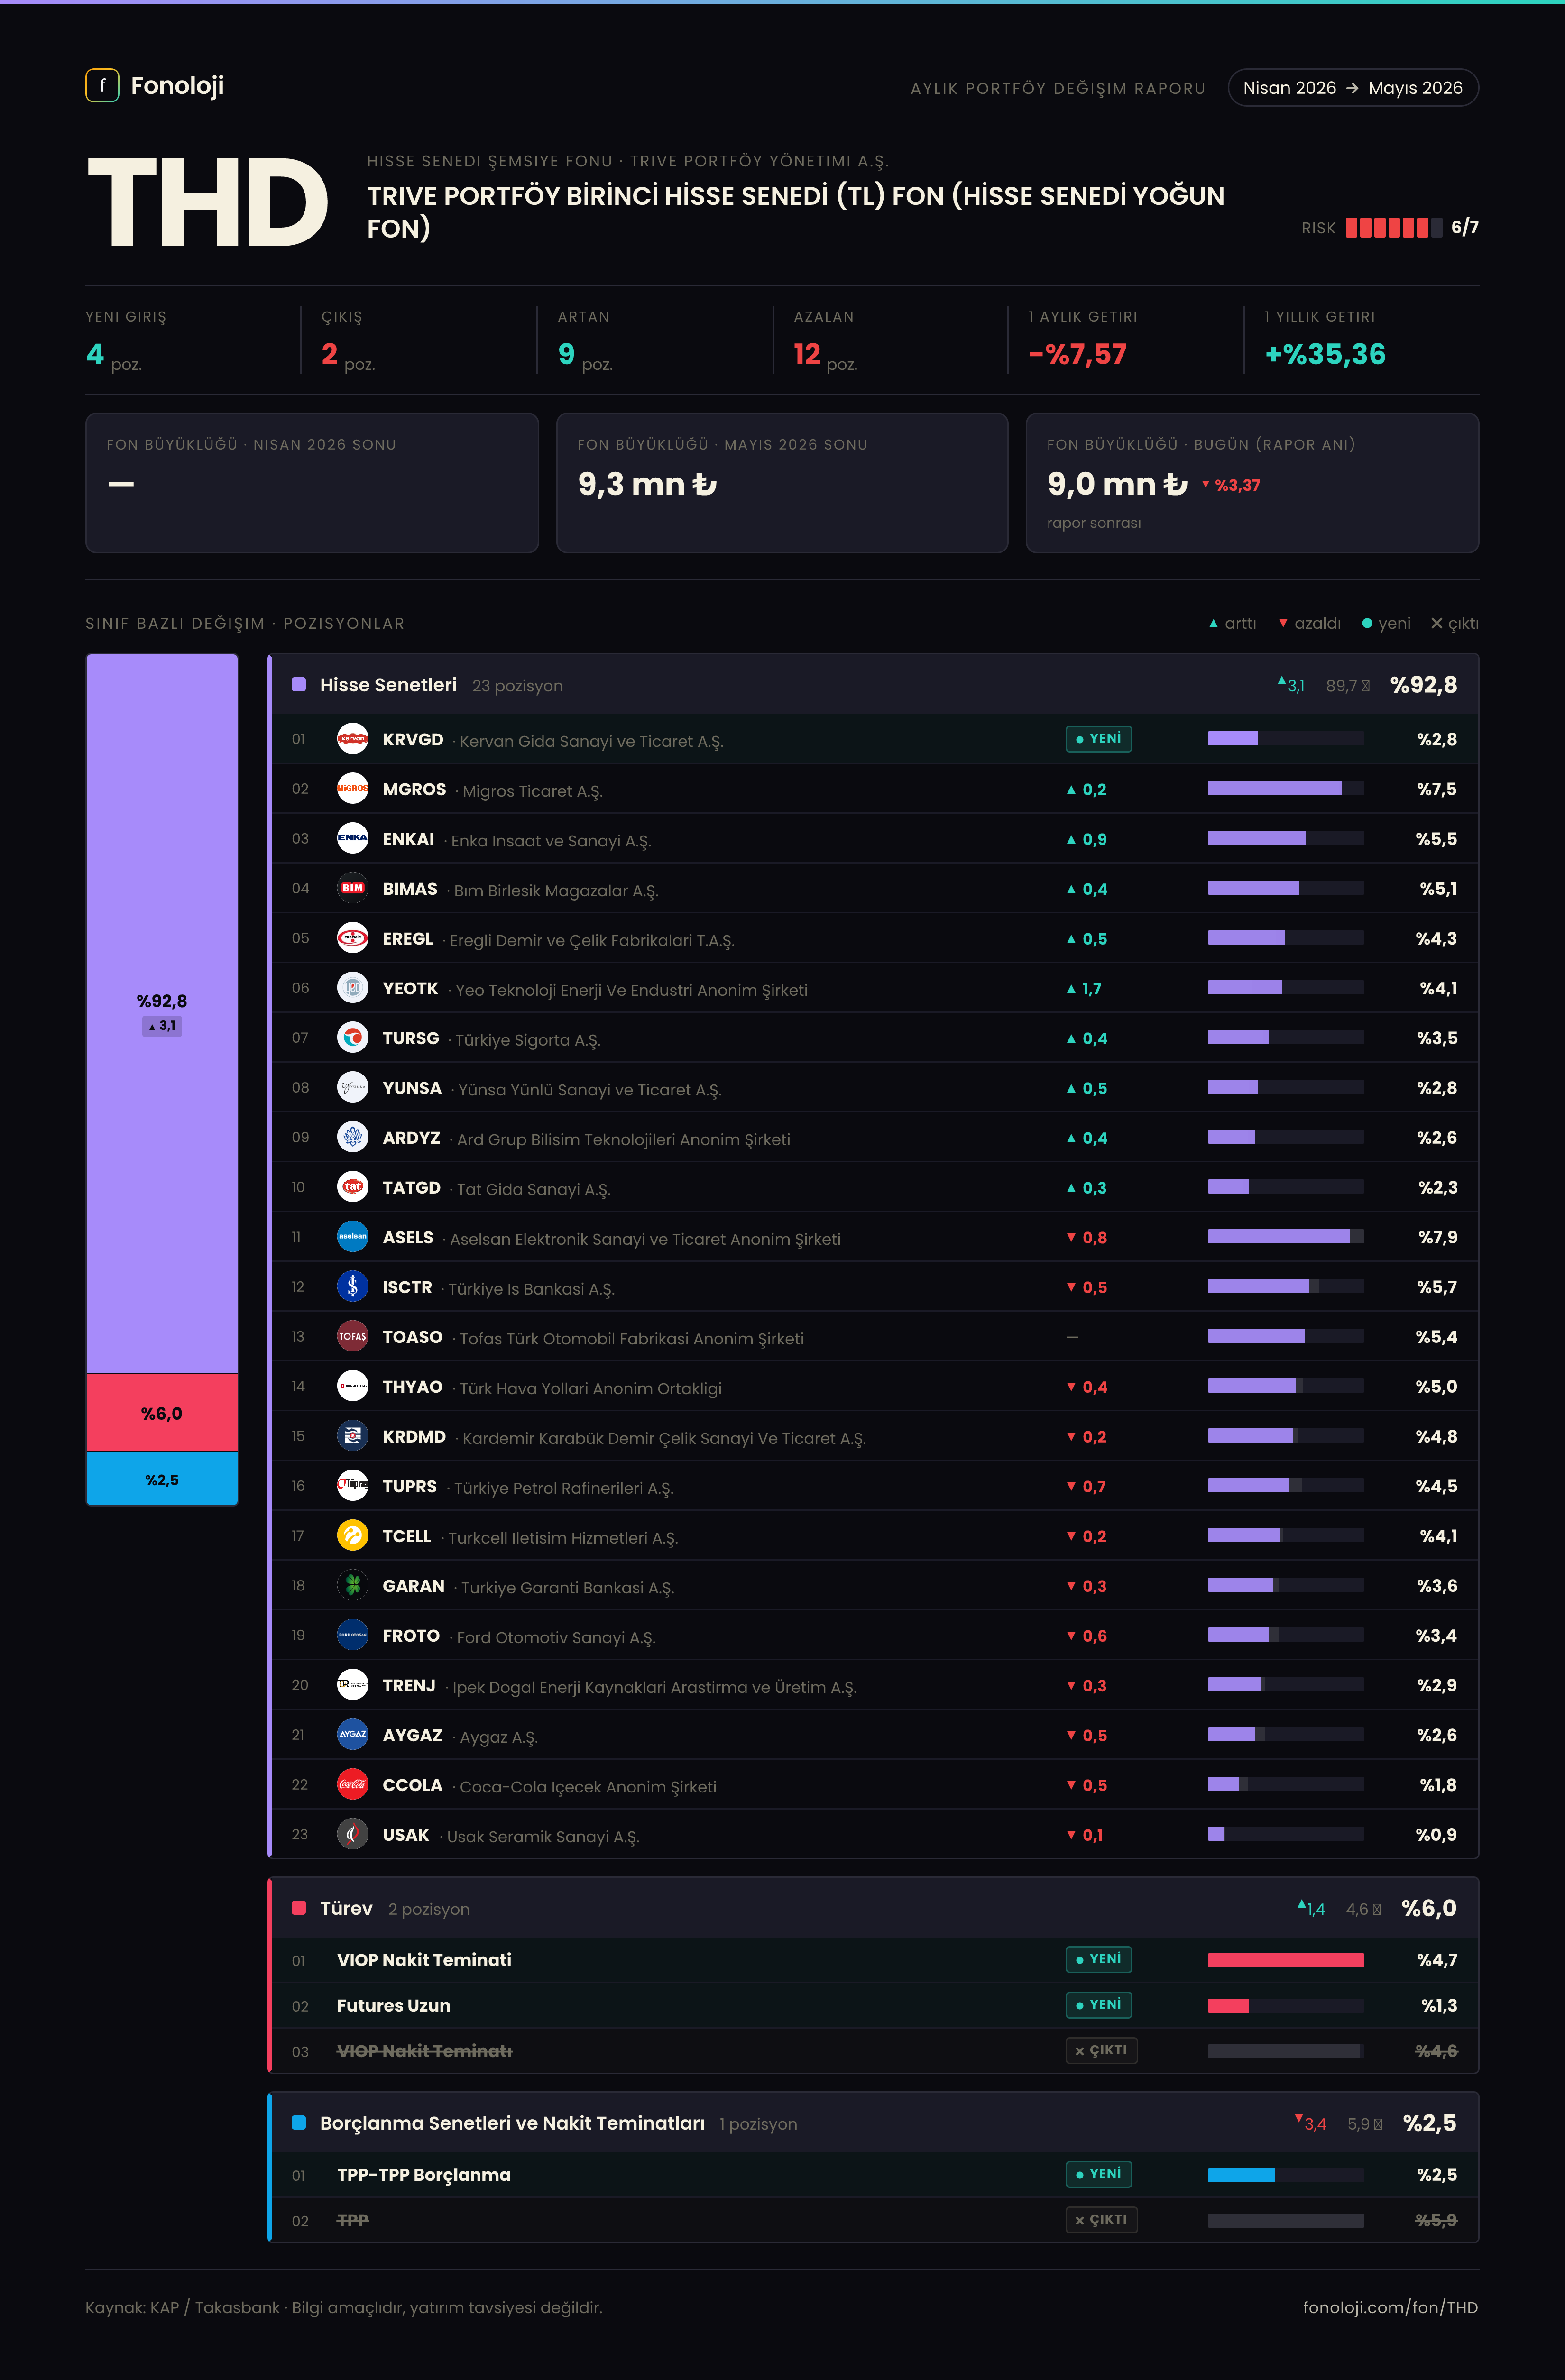Click the 'yeni' legend entry
This screenshot has height=2380, width=1565.
point(1386,624)
